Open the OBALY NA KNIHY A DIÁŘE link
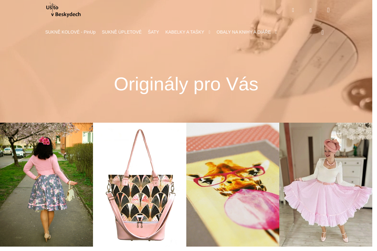 [243, 32]
